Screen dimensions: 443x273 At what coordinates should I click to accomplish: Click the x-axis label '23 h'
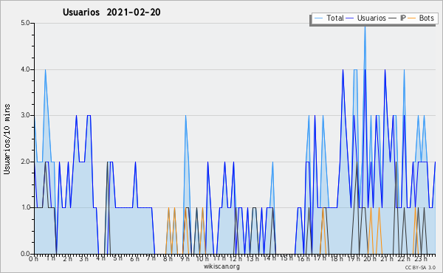pyautogui.click(x=421, y=259)
